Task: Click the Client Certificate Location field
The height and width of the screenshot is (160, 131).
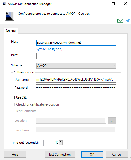Action: click(x=71, y=120)
